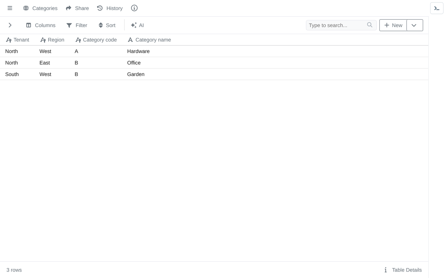Open the Categories table title
Image resolution: width=445 pixels, height=278 pixels.
point(45,8)
